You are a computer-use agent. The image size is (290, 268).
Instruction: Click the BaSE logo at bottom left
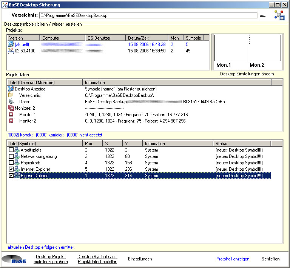(x=14, y=259)
